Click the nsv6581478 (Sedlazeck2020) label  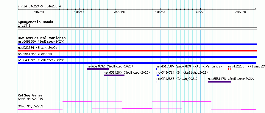[x=231, y=79]
